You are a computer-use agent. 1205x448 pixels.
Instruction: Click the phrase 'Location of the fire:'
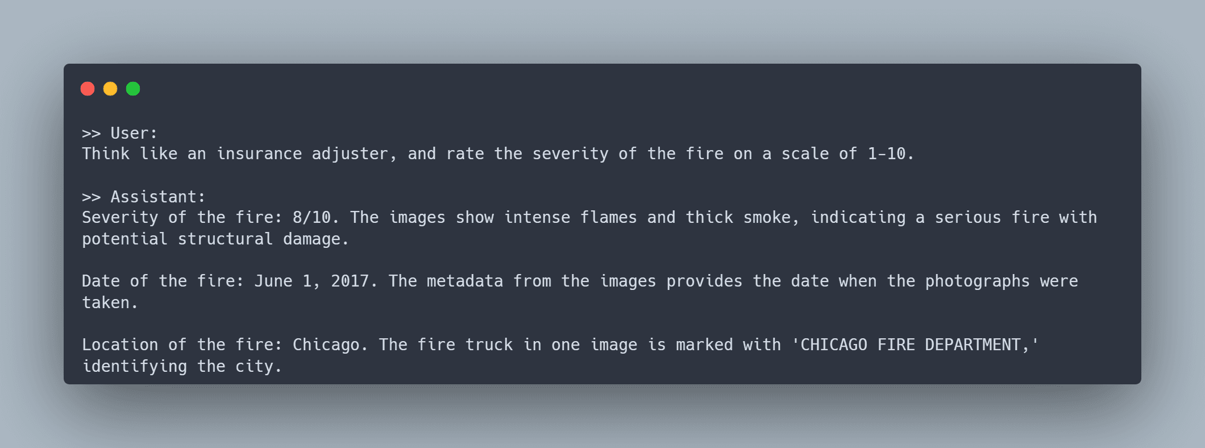click(x=182, y=345)
